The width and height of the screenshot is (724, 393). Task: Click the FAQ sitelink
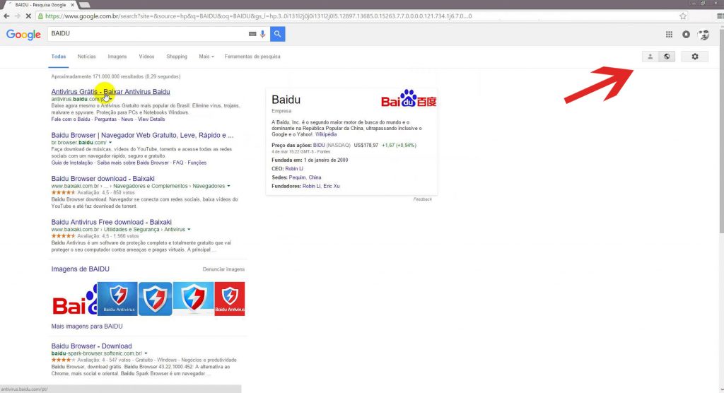(178, 163)
